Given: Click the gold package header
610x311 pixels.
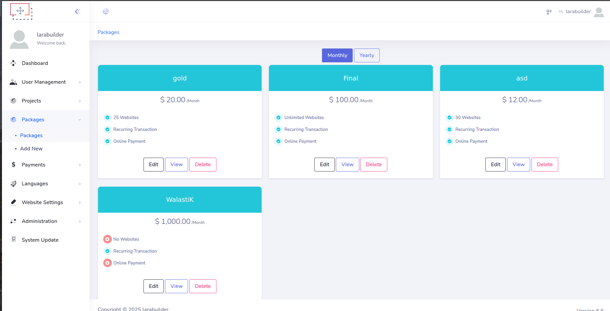Looking at the screenshot, I should click(180, 78).
